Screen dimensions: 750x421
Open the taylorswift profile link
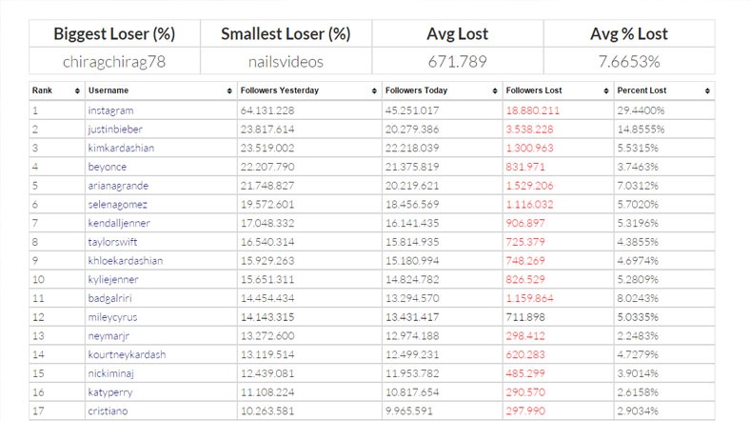112,242
